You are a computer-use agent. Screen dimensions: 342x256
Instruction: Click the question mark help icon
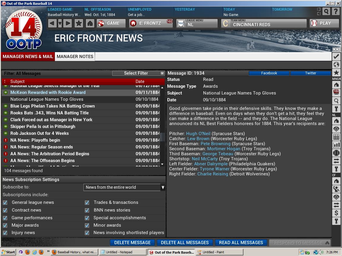pyautogui.click(x=335, y=12)
